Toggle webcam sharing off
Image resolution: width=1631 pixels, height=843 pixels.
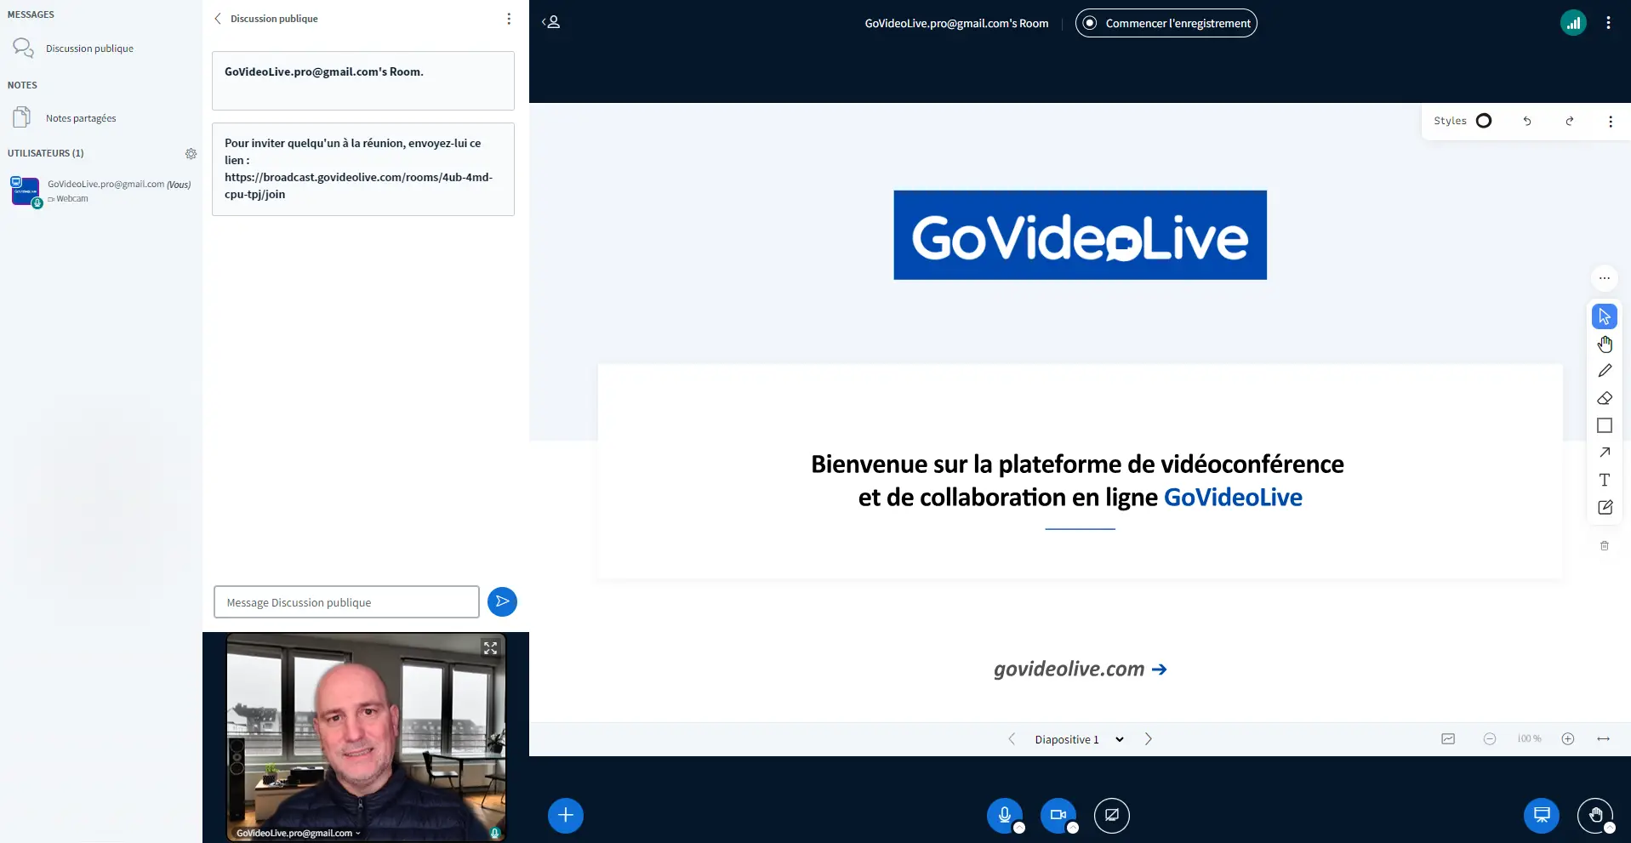click(x=1058, y=815)
